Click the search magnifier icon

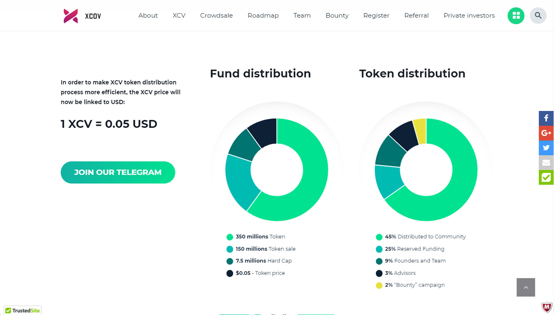538,16
